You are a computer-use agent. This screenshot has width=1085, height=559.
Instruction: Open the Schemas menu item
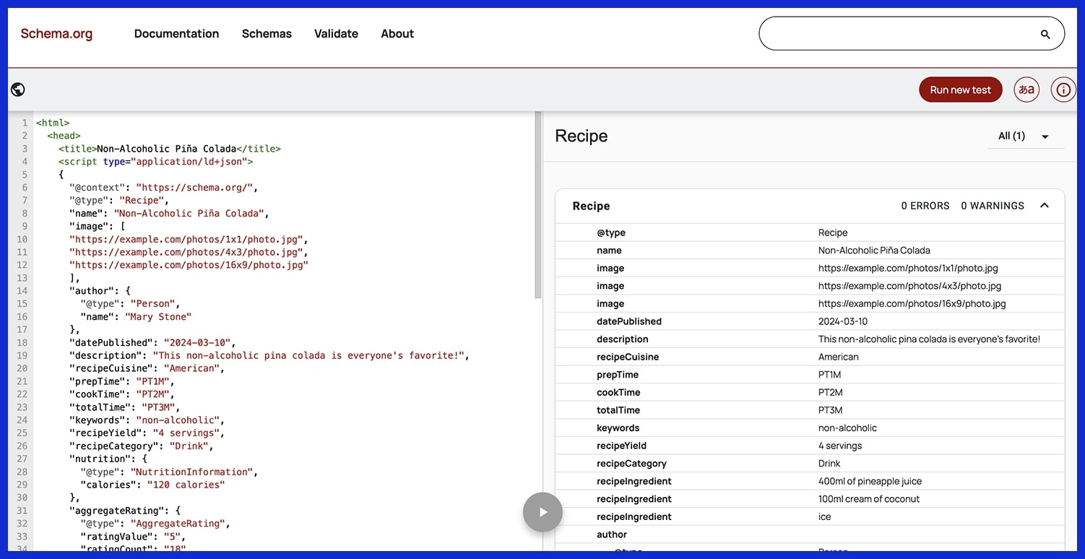click(267, 34)
